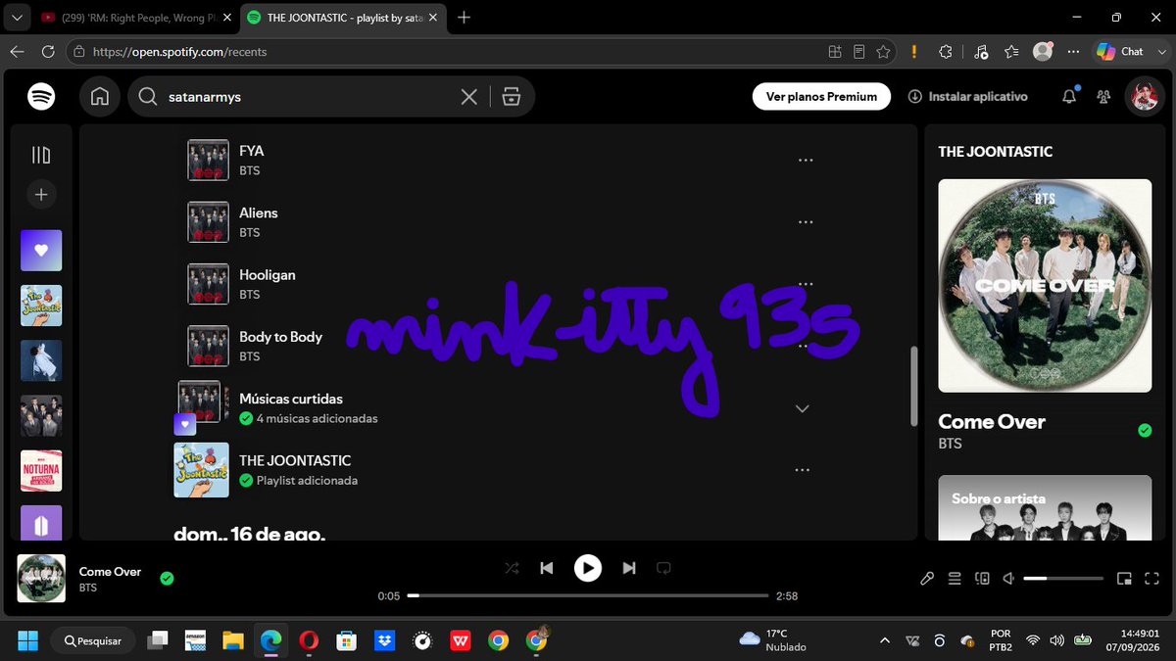
Task: Open the play queue icon
Action: pos(955,579)
